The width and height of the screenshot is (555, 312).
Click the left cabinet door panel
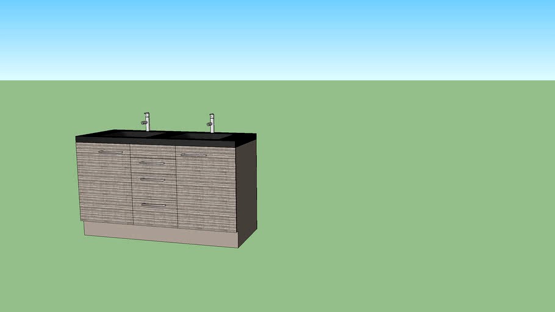(x=104, y=183)
